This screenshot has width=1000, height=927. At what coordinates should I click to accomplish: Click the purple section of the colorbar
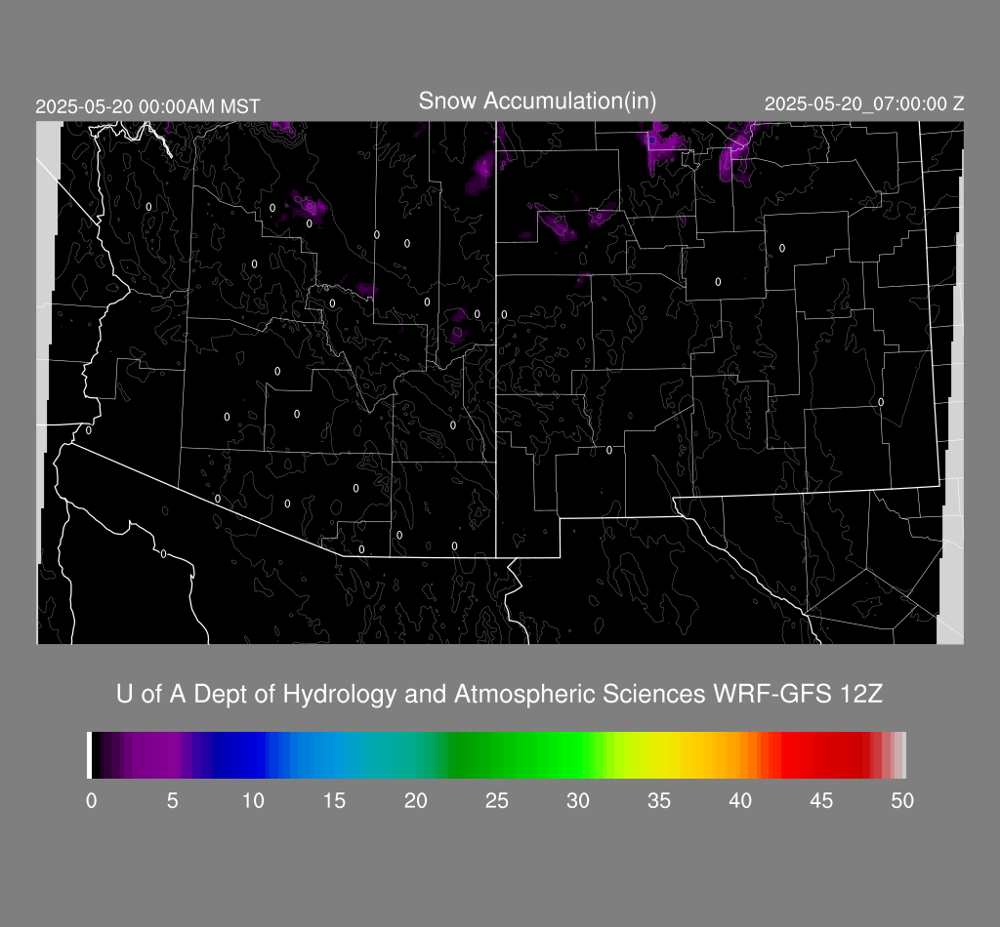[156, 755]
